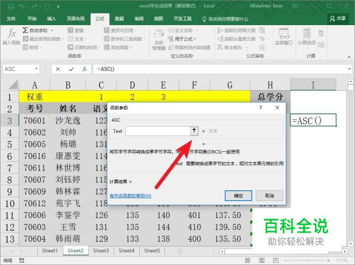Screen dimensions: 355x265
Task: Click the fx icon beside formula bar
Action: click(x=85, y=69)
